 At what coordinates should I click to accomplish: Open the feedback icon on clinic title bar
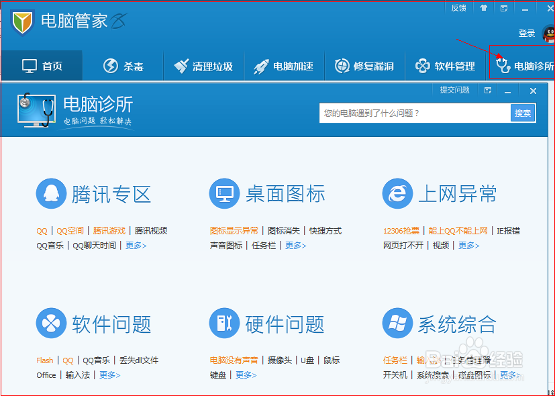point(488,90)
